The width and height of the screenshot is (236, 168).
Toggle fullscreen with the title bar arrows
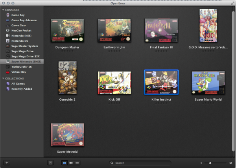pos(232,3)
